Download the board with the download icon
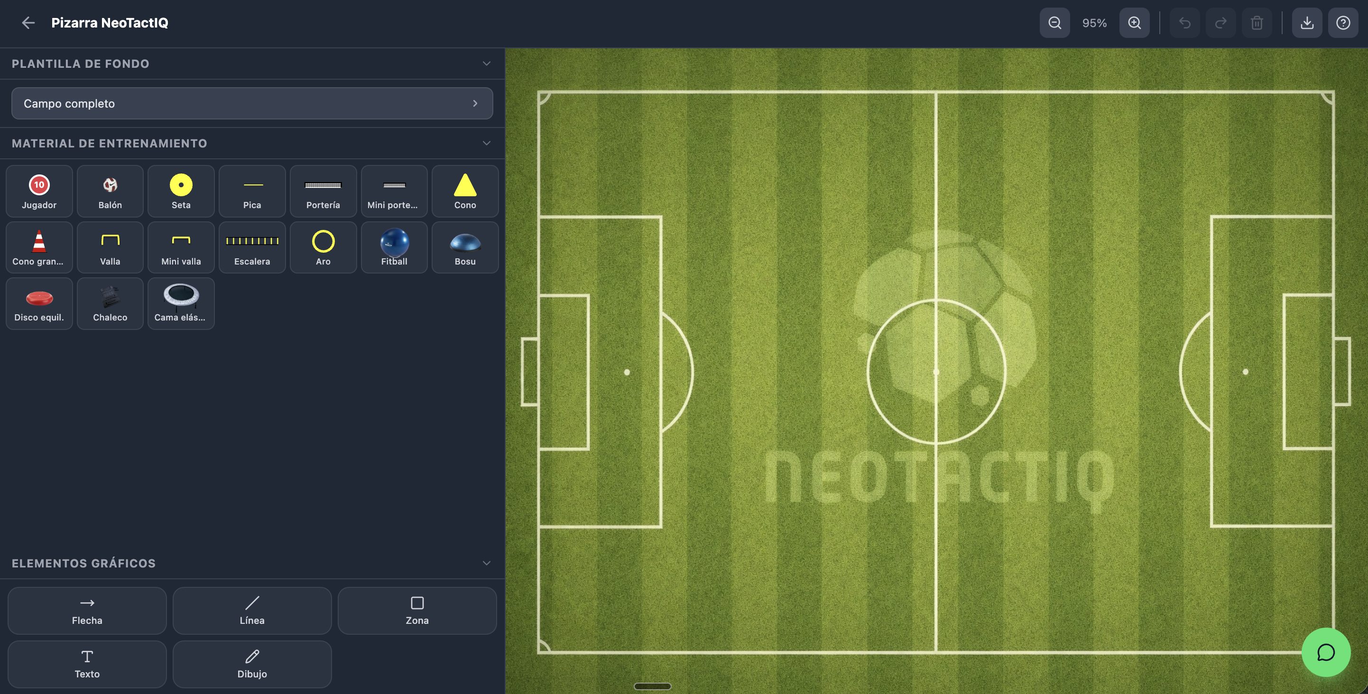1368x694 pixels. point(1307,23)
